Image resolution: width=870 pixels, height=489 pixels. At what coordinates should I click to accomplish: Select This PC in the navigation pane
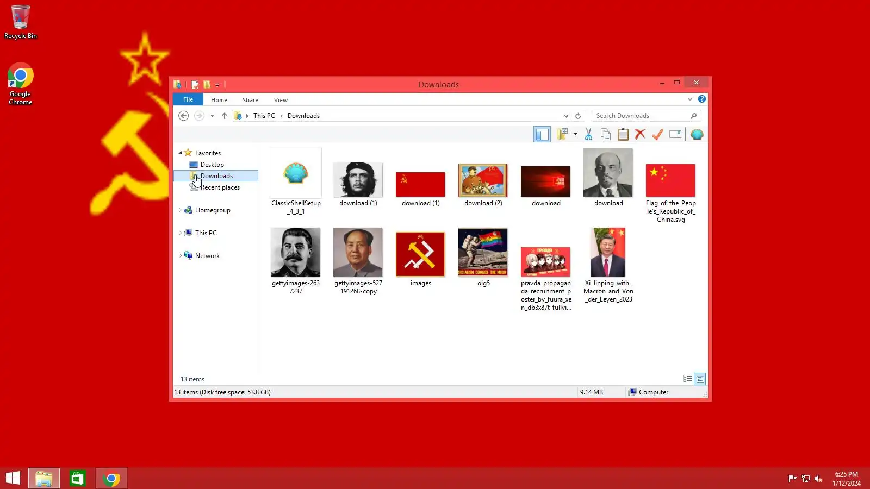pyautogui.click(x=206, y=233)
